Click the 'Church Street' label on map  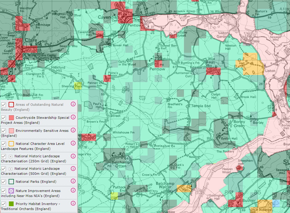point(116,114)
